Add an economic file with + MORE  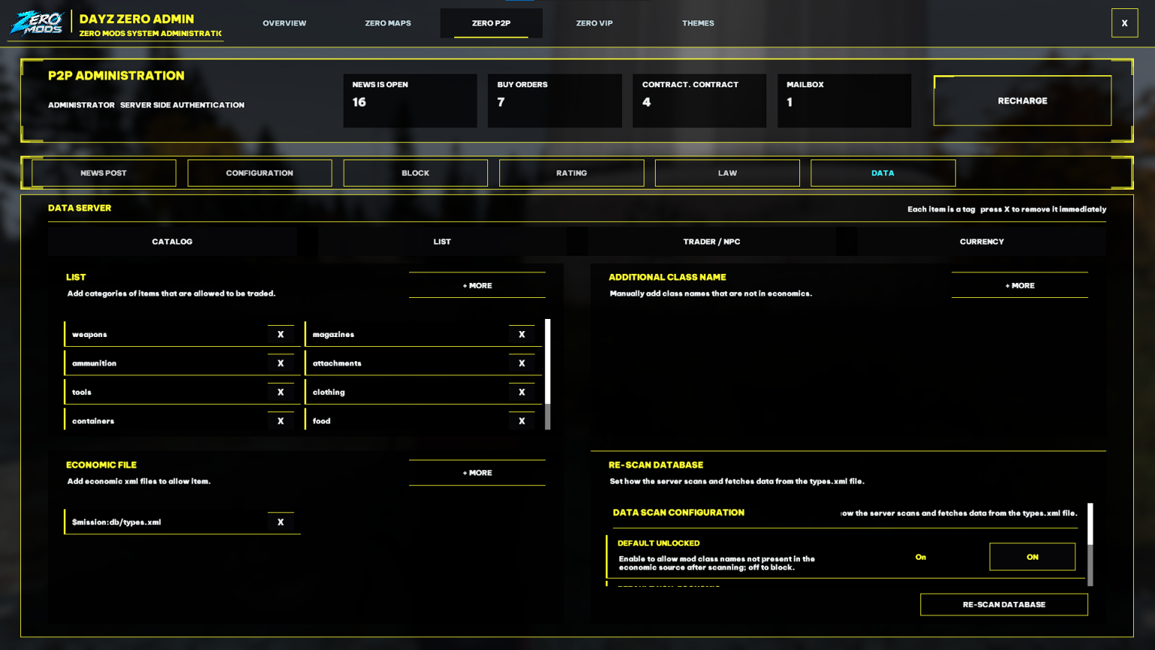pyautogui.click(x=477, y=472)
